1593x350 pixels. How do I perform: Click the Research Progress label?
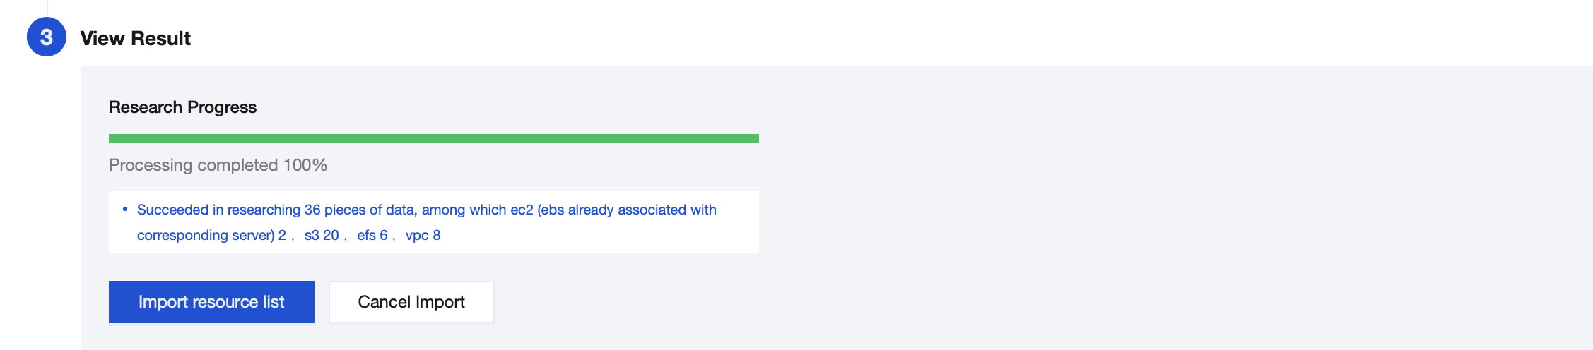[x=182, y=107]
